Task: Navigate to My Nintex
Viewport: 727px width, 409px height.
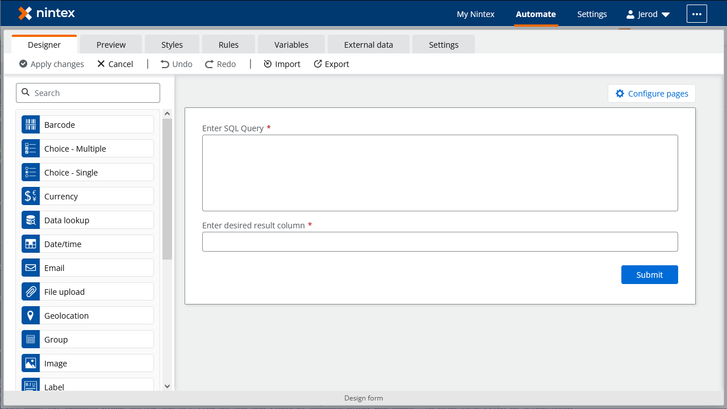Action: (475, 14)
